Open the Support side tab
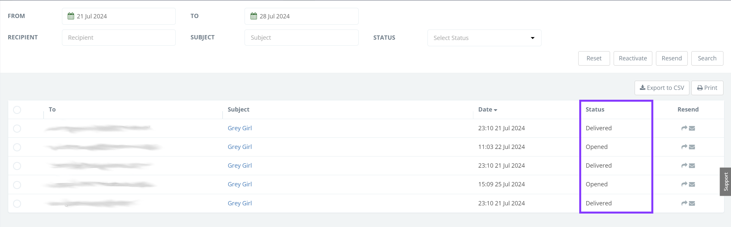 click(725, 182)
